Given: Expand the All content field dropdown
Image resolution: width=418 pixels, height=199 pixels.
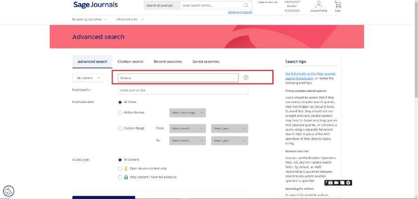Looking at the screenshot, I should tap(88, 78).
